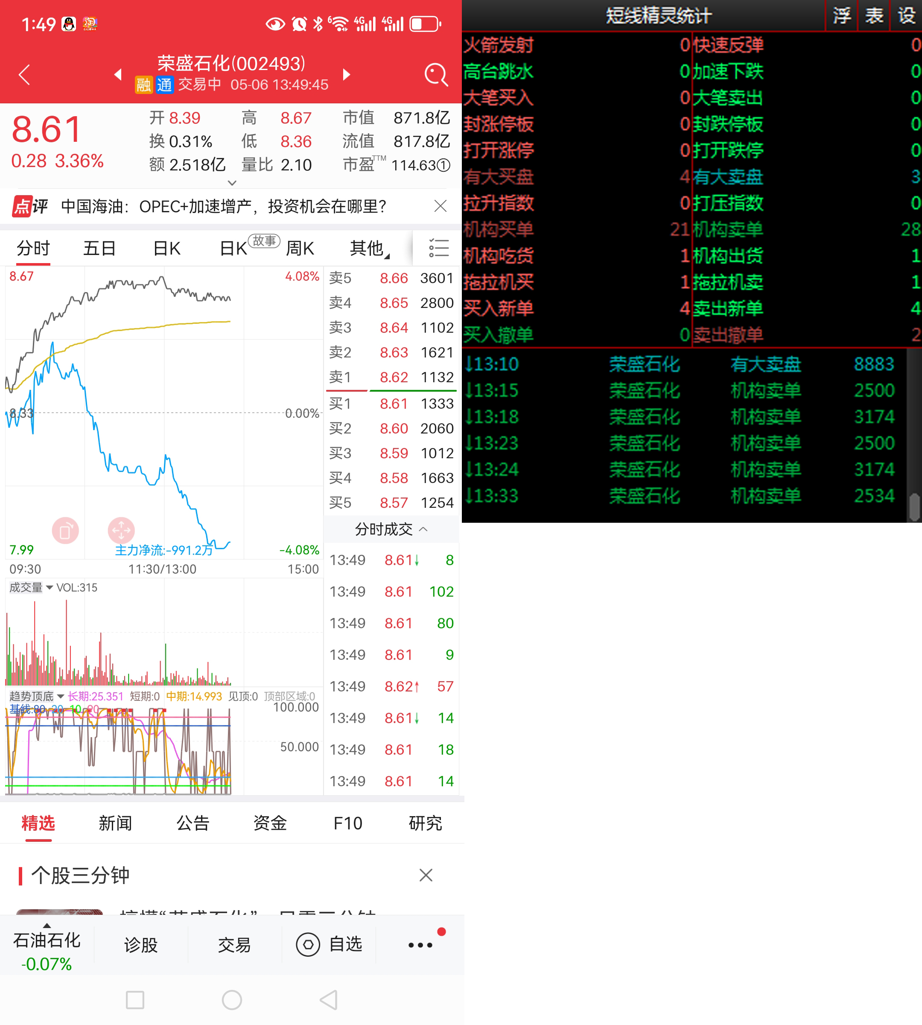Select the 精选 info tab
The width and height of the screenshot is (922, 1025).
tap(38, 823)
